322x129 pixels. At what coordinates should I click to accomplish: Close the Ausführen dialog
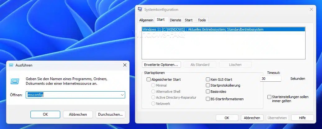pyautogui.click(x=125, y=65)
